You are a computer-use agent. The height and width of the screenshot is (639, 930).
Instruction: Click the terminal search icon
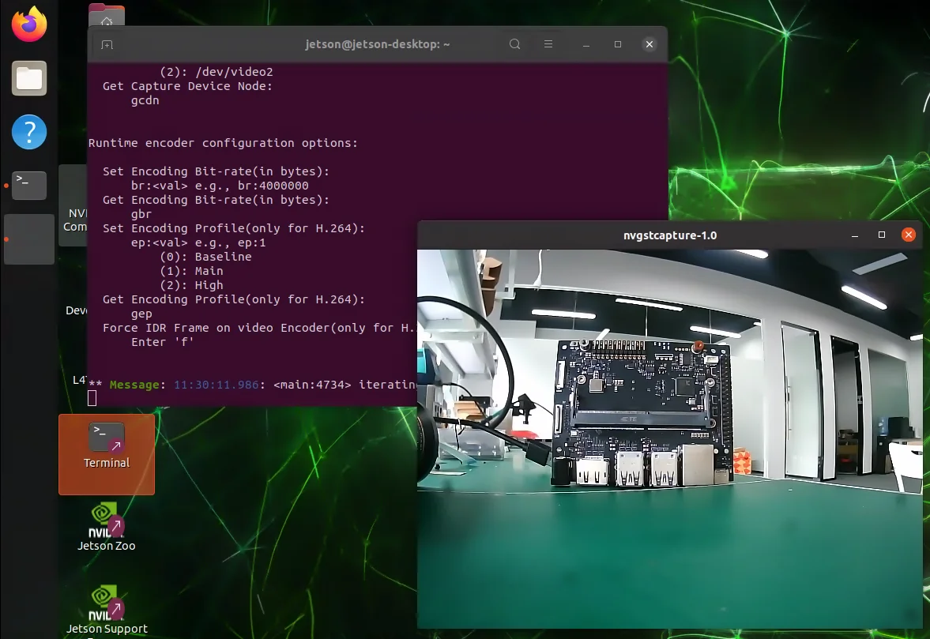[x=515, y=44]
